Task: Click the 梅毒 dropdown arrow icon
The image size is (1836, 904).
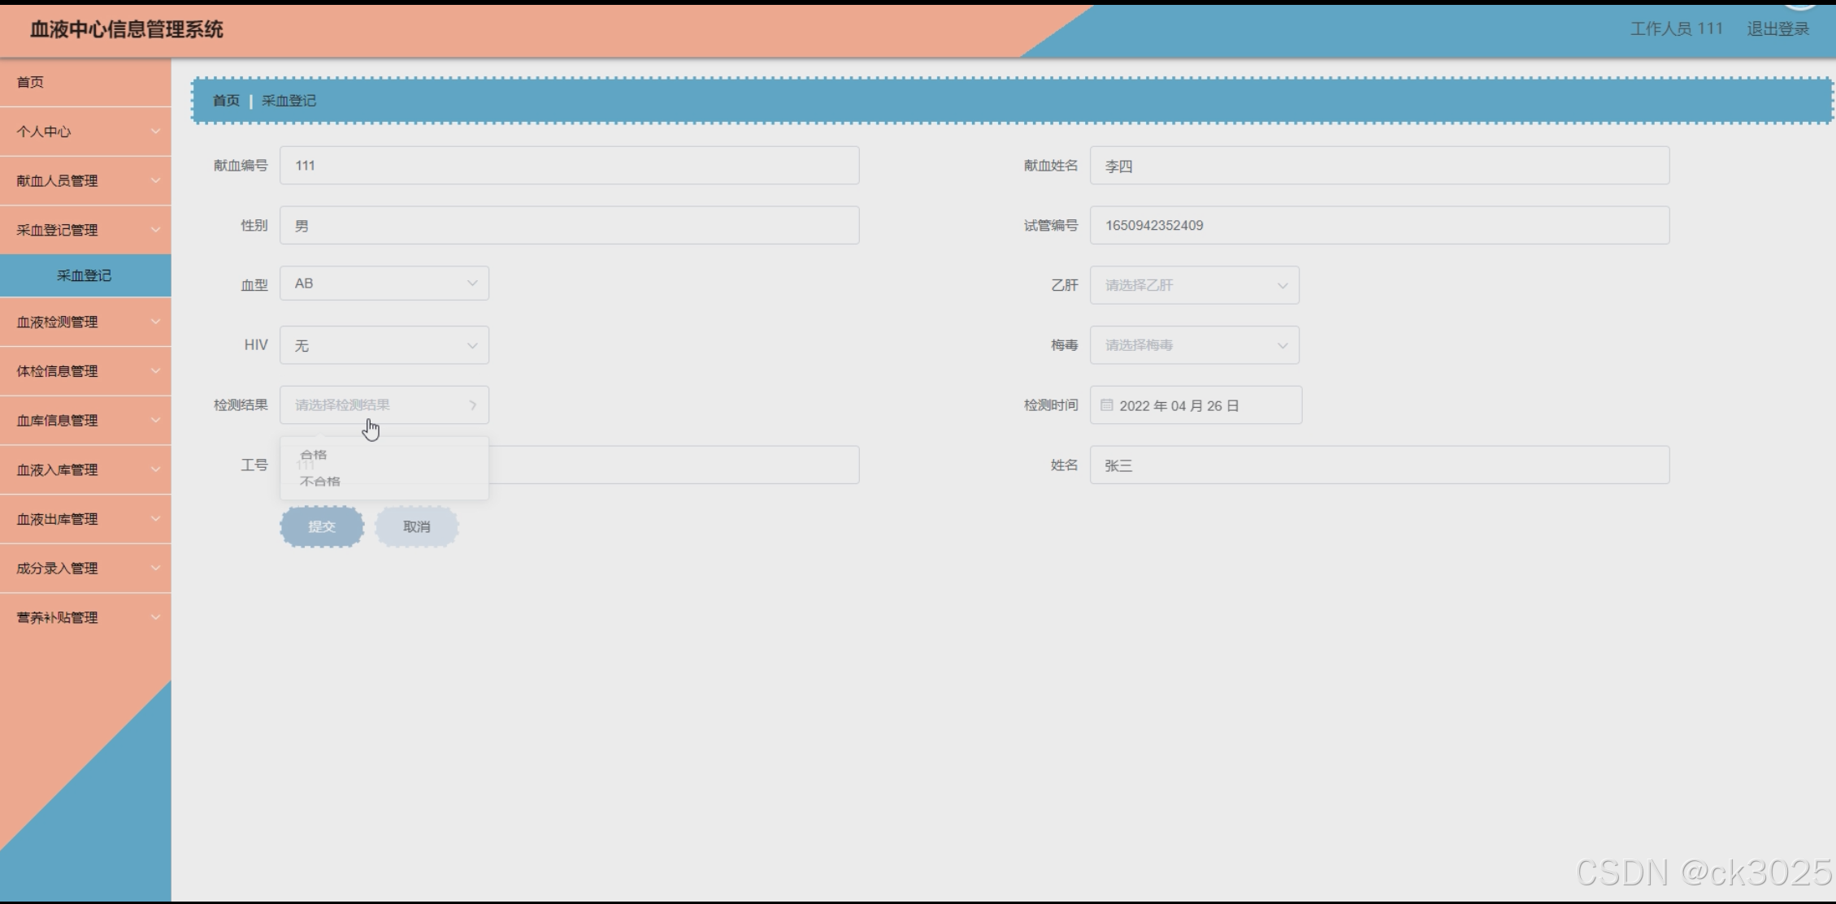Action: (x=1282, y=345)
